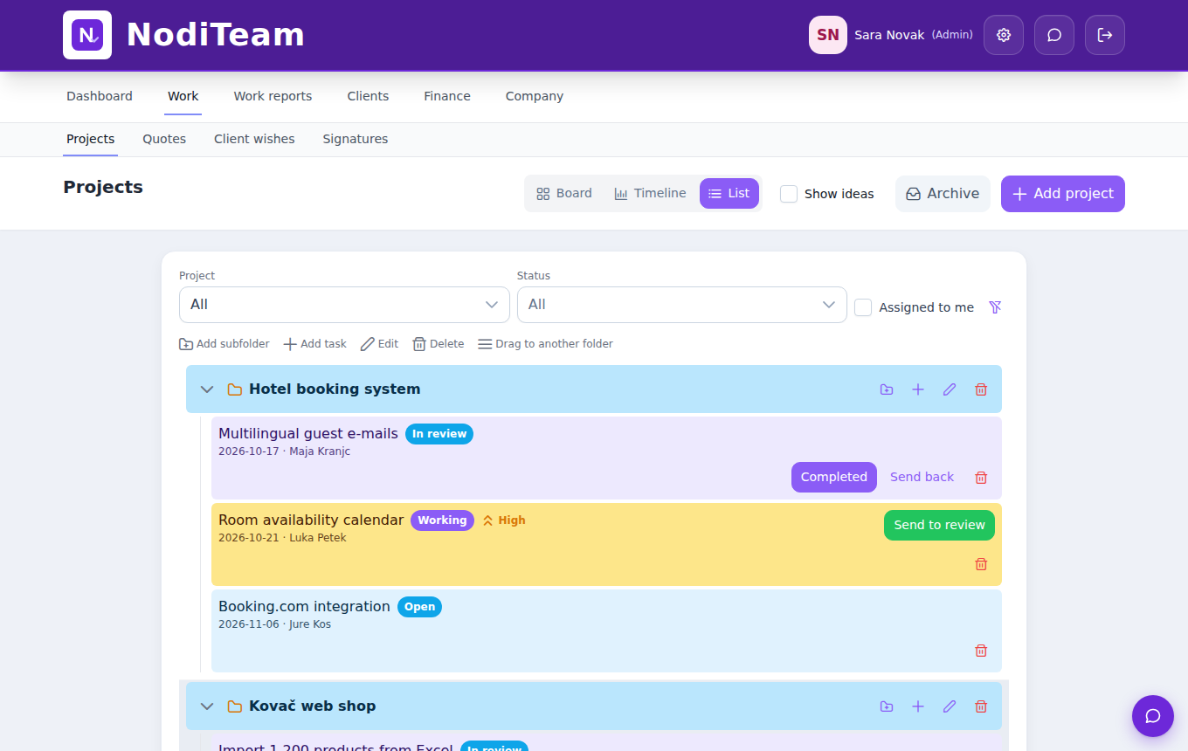The height and width of the screenshot is (751, 1188).
Task: Clear filters with the funnel icon
Action: coord(995,307)
